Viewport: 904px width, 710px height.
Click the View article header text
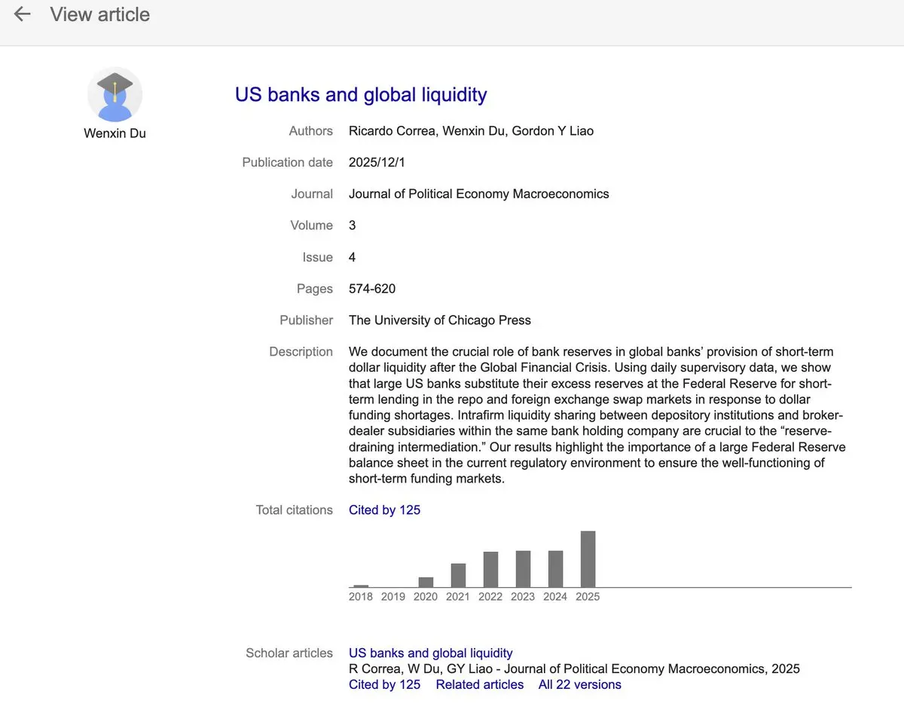point(99,14)
